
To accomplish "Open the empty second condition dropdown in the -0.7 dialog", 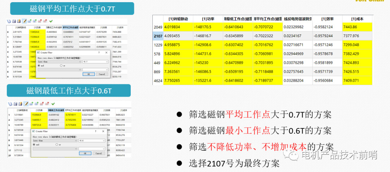I will (x=60, y=70).
